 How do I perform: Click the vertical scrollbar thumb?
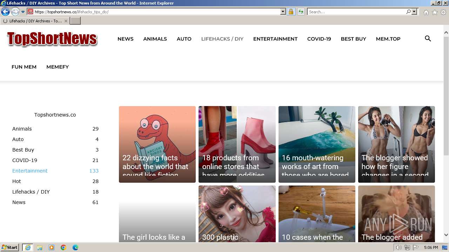[446, 96]
